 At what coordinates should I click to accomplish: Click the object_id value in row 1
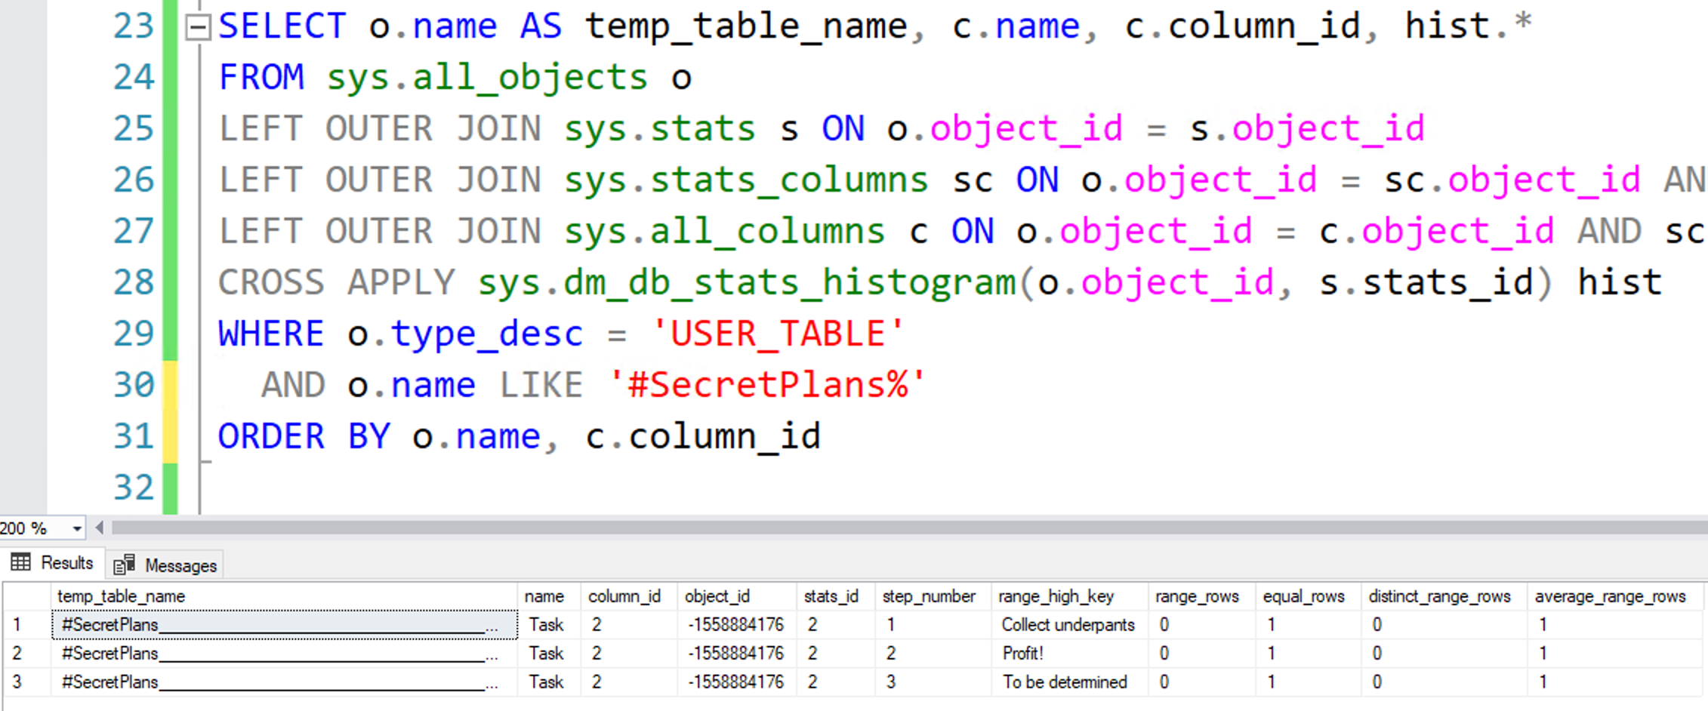click(x=736, y=625)
